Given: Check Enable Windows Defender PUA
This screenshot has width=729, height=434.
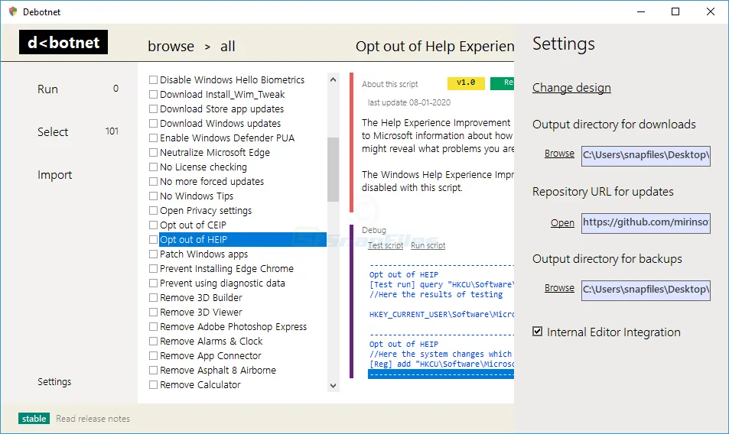Looking at the screenshot, I should pos(153,138).
